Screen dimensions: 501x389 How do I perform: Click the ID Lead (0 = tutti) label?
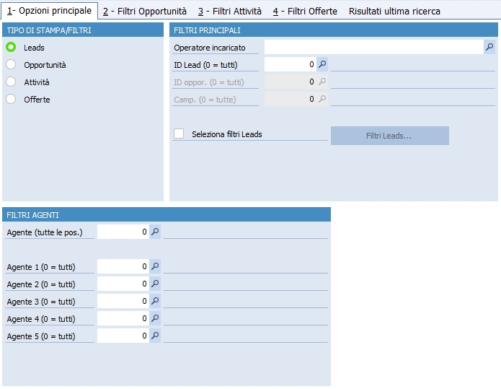pyautogui.click(x=205, y=65)
